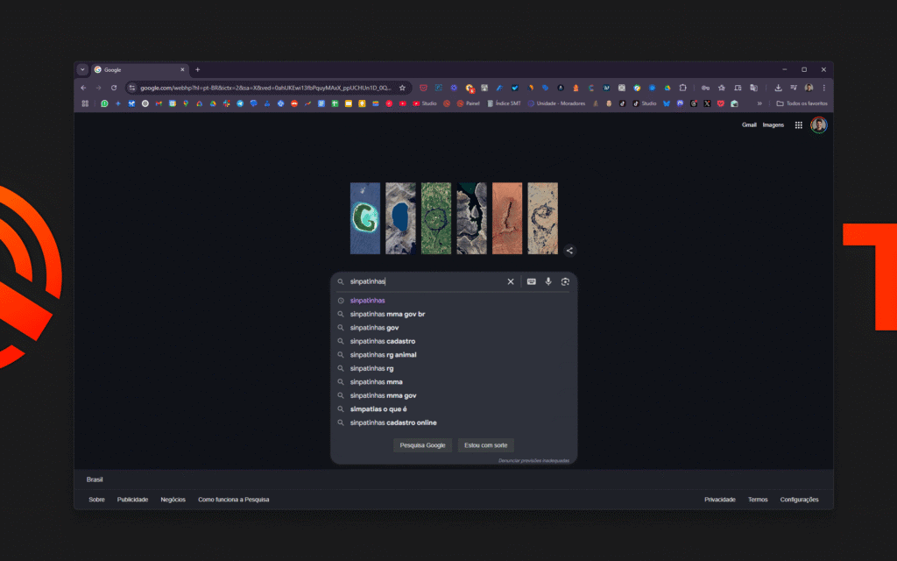Reload the current page

[114, 88]
